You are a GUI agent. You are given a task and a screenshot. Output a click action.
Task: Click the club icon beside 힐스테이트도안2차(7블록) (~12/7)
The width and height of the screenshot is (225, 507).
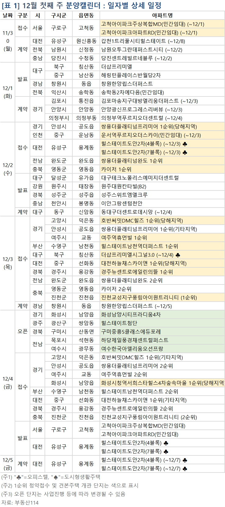click(185, 469)
